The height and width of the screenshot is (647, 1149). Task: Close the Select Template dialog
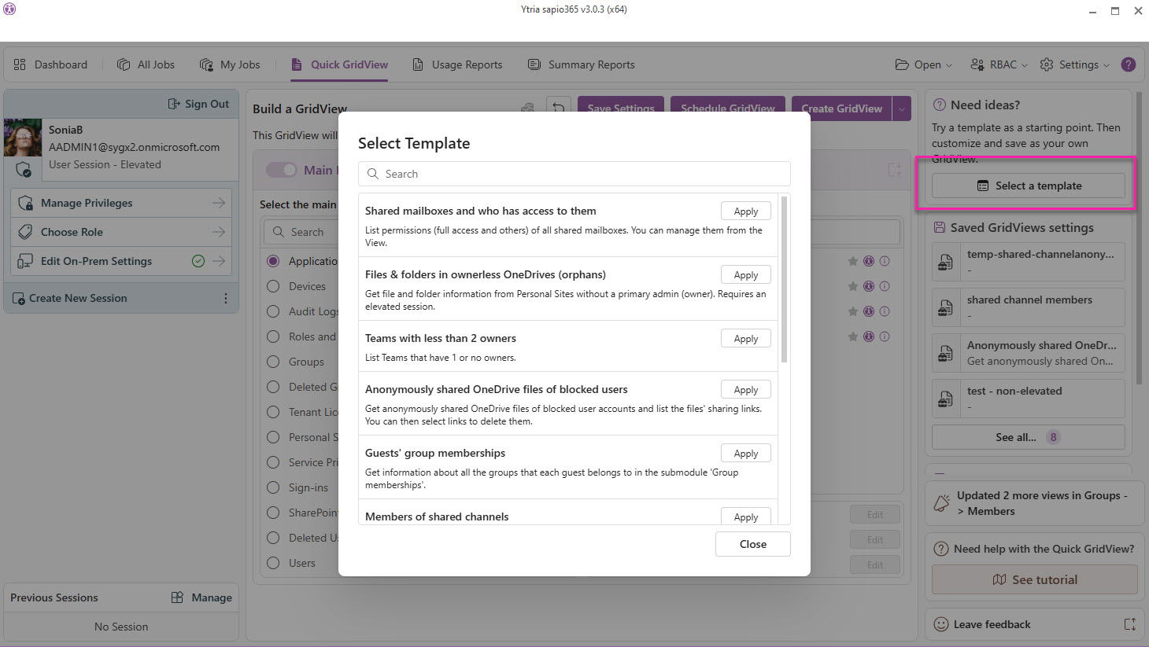(752, 544)
